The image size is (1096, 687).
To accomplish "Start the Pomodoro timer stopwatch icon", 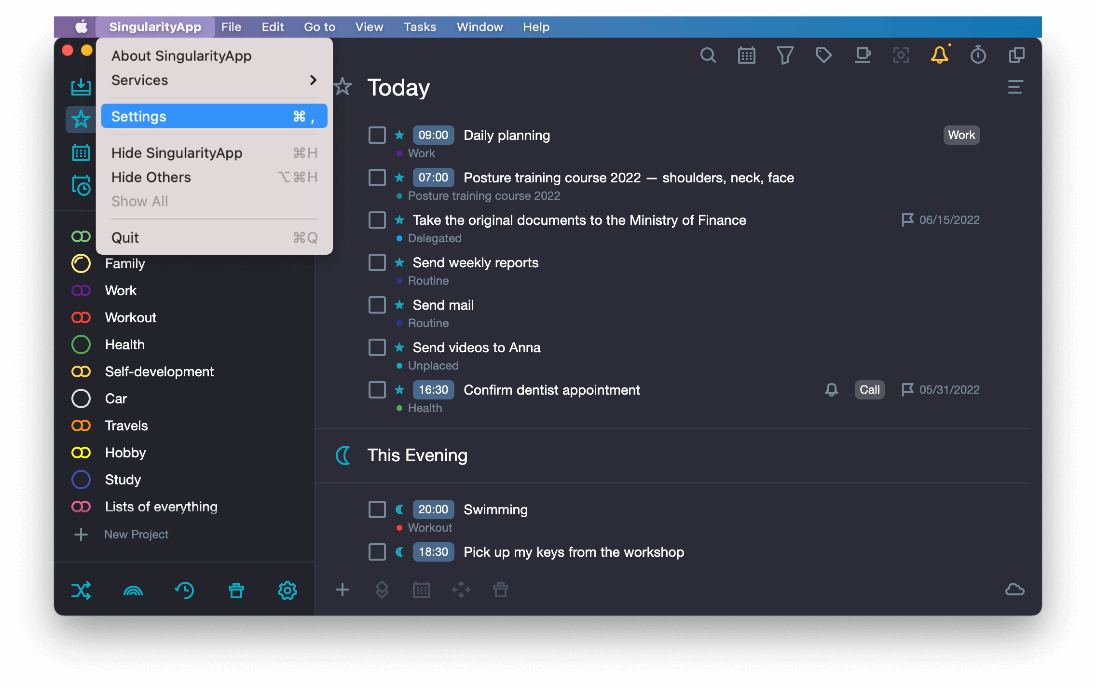I will click(978, 55).
